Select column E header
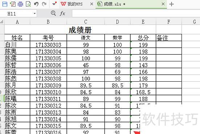This screenshot has width=200, height=134. point(143,22)
